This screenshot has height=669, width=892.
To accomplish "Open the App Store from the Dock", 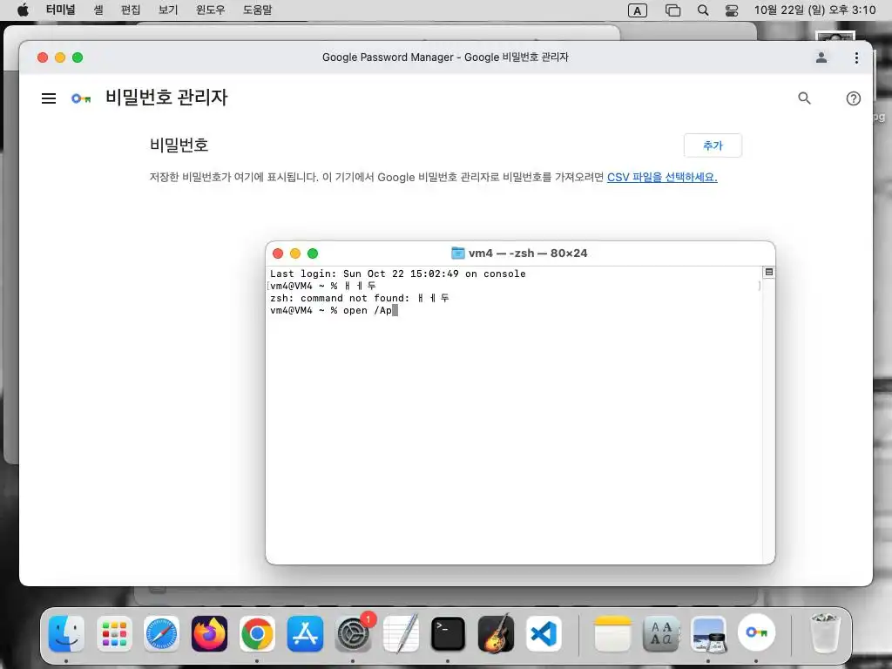I will coord(305,633).
